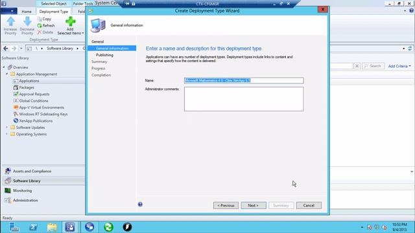This screenshot has height=233, width=415.
Task: Click the console help icon at top right
Action: pyautogui.click(x=411, y=10)
